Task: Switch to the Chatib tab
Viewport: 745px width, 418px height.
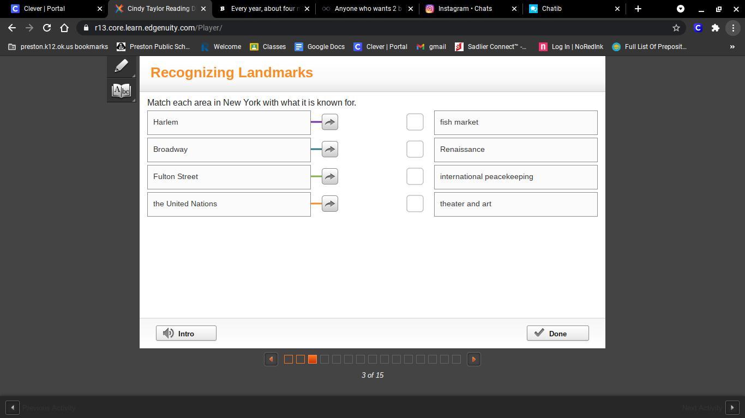Action: [574, 9]
